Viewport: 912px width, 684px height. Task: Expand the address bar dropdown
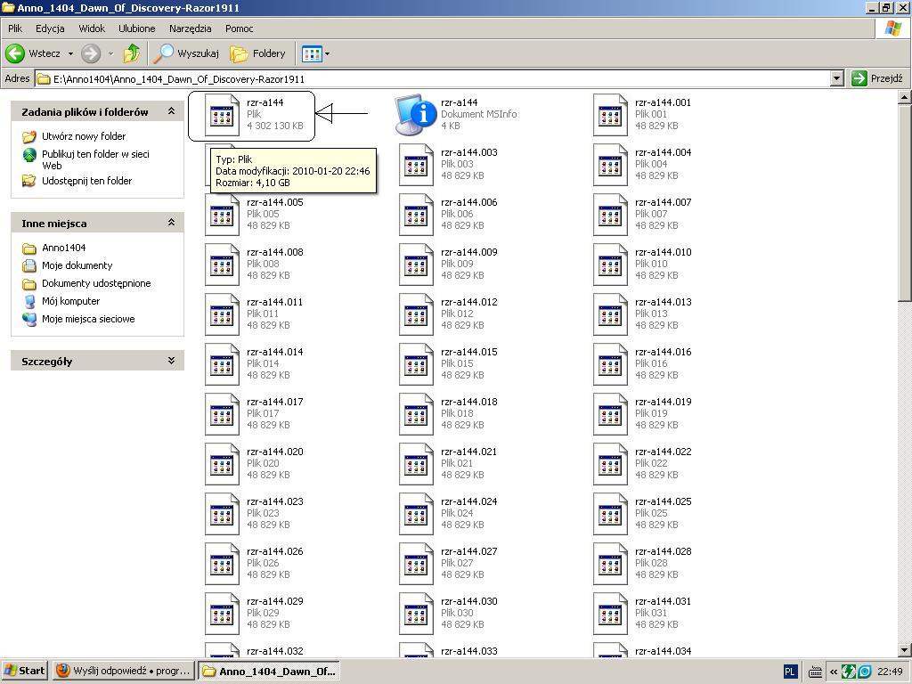tap(837, 78)
